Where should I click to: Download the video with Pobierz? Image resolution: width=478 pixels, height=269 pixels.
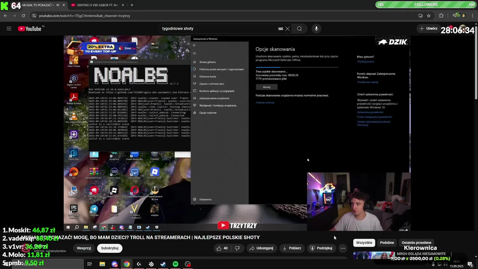(x=292, y=248)
